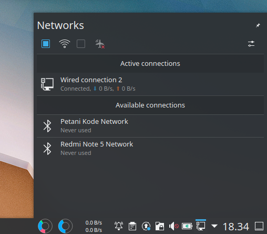267x234 pixels.
Task: Pin the Networks popup open
Action: pyautogui.click(x=258, y=25)
